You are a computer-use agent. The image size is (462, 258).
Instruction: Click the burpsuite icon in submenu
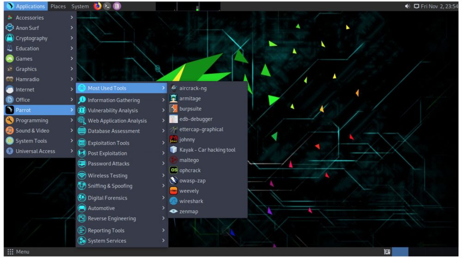173,109
